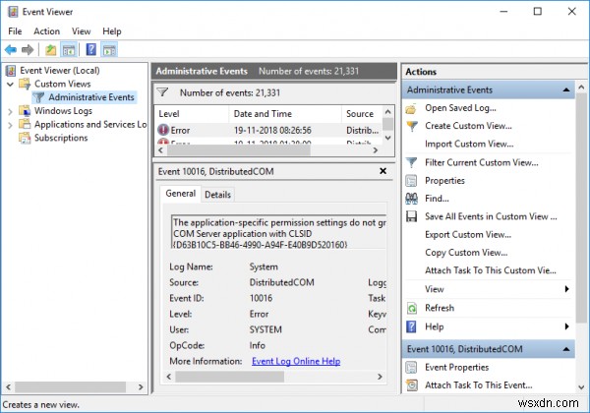The width and height of the screenshot is (590, 413).
Task: Collapse Event 10016, DistributedCOM actions section
Action: click(x=566, y=349)
